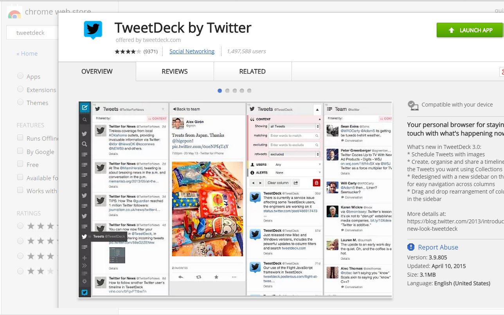Click the Report Abuse alert icon

click(410, 247)
